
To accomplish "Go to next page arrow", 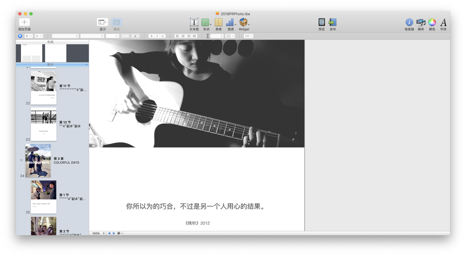I will click(x=114, y=233).
